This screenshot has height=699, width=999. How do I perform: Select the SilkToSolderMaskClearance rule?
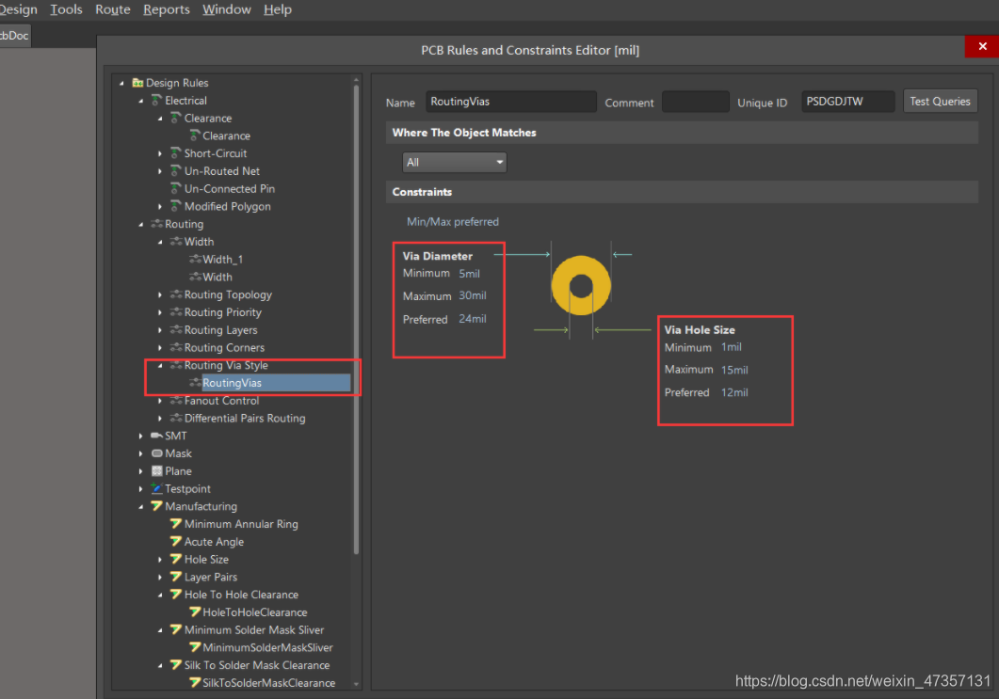tap(269, 682)
